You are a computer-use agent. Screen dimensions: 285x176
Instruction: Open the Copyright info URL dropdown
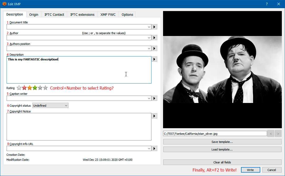149,149
